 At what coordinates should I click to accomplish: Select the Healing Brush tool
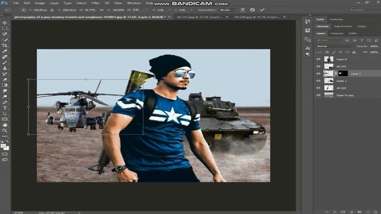pos(5,57)
